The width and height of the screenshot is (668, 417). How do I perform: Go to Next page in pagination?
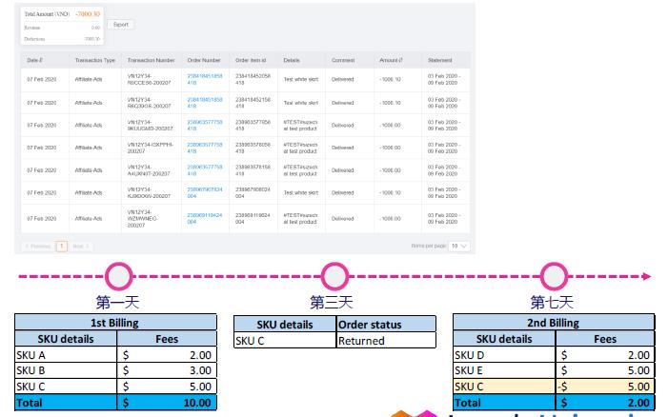pos(80,246)
